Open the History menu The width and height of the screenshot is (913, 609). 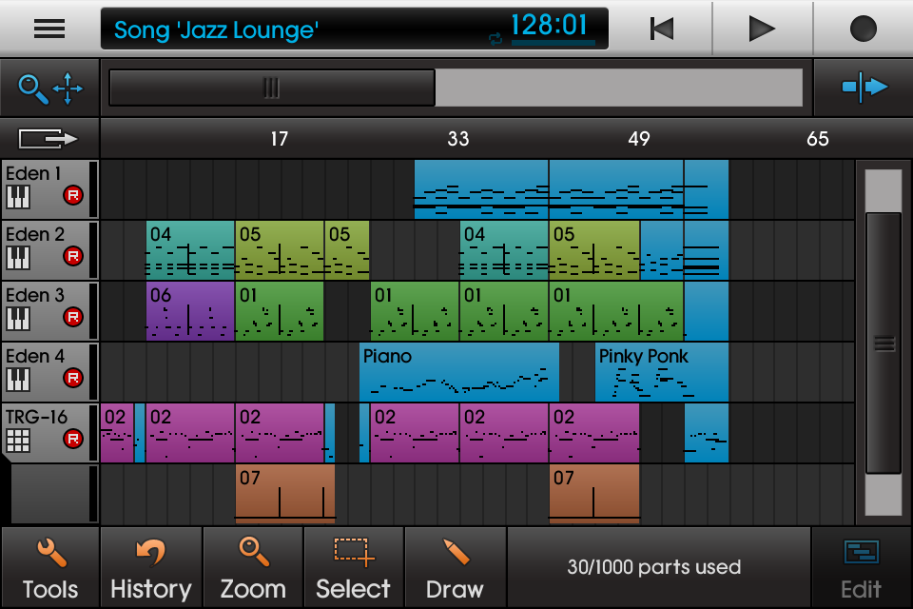click(151, 568)
